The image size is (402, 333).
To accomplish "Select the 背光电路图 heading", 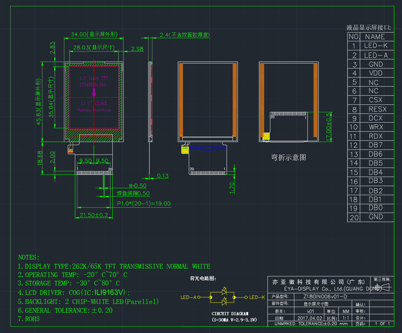I will [x=203, y=278].
